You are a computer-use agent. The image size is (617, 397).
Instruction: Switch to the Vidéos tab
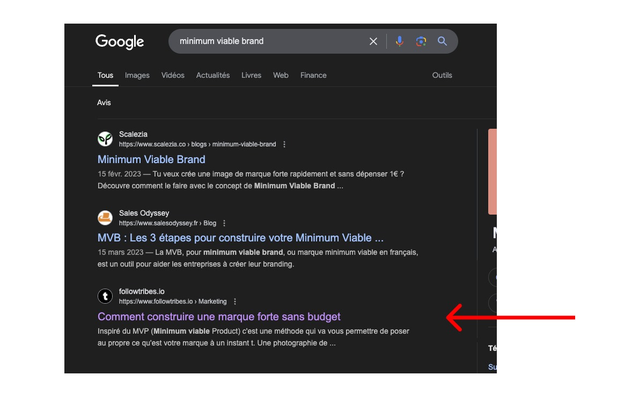[x=173, y=75]
